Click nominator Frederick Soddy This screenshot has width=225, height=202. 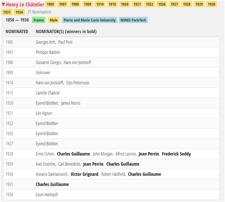[x=176, y=154]
